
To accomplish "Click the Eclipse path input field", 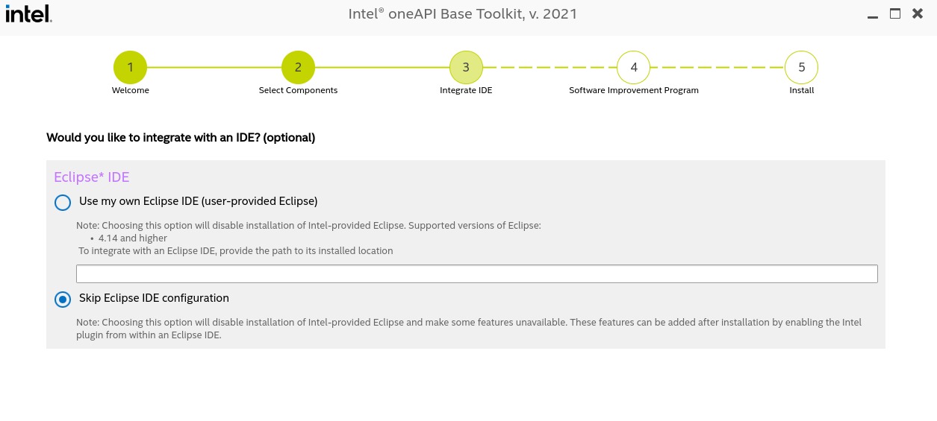I will (x=476, y=273).
